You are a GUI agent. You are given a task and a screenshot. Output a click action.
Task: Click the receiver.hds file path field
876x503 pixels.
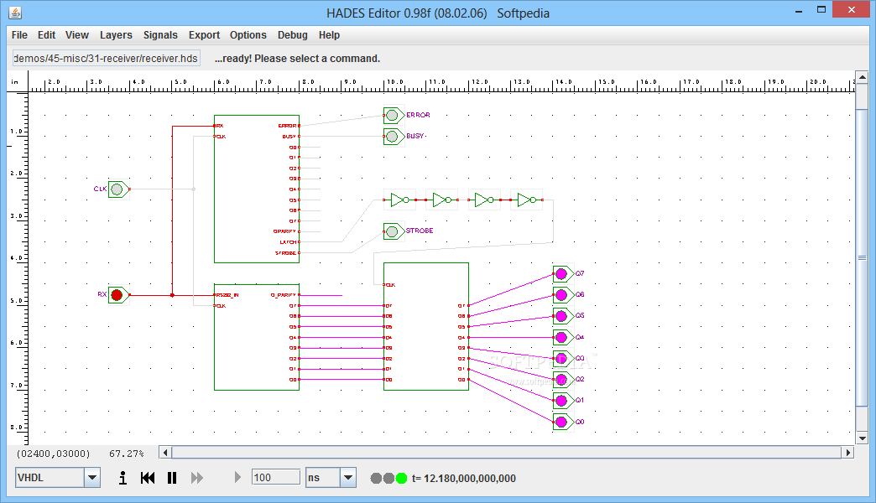click(x=107, y=59)
